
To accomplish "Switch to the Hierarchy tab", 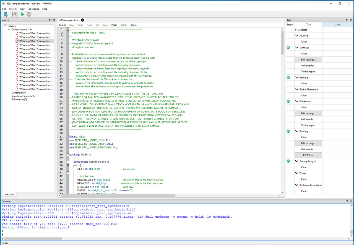I will [x=9, y=194].
